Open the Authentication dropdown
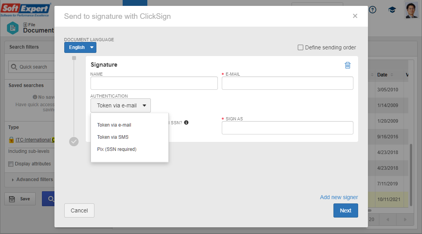The width and height of the screenshot is (422, 234). click(x=121, y=105)
